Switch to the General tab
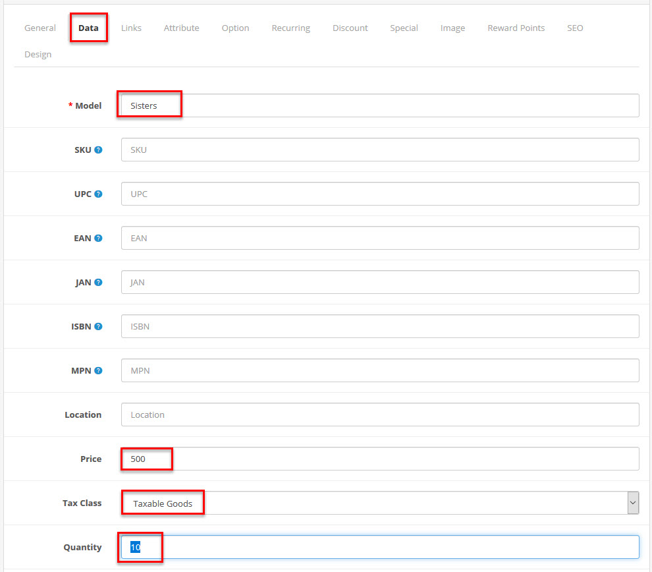The image size is (652, 572). pyautogui.click(x=40, y=28)
